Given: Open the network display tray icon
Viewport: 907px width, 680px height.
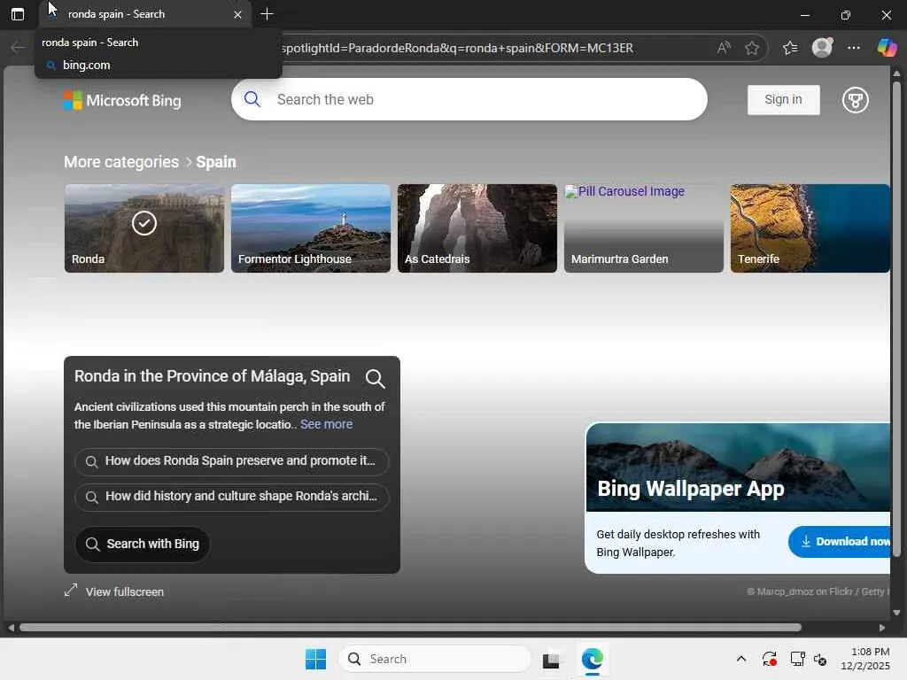Looking at the screenshot, I should (x=798, y=659).
